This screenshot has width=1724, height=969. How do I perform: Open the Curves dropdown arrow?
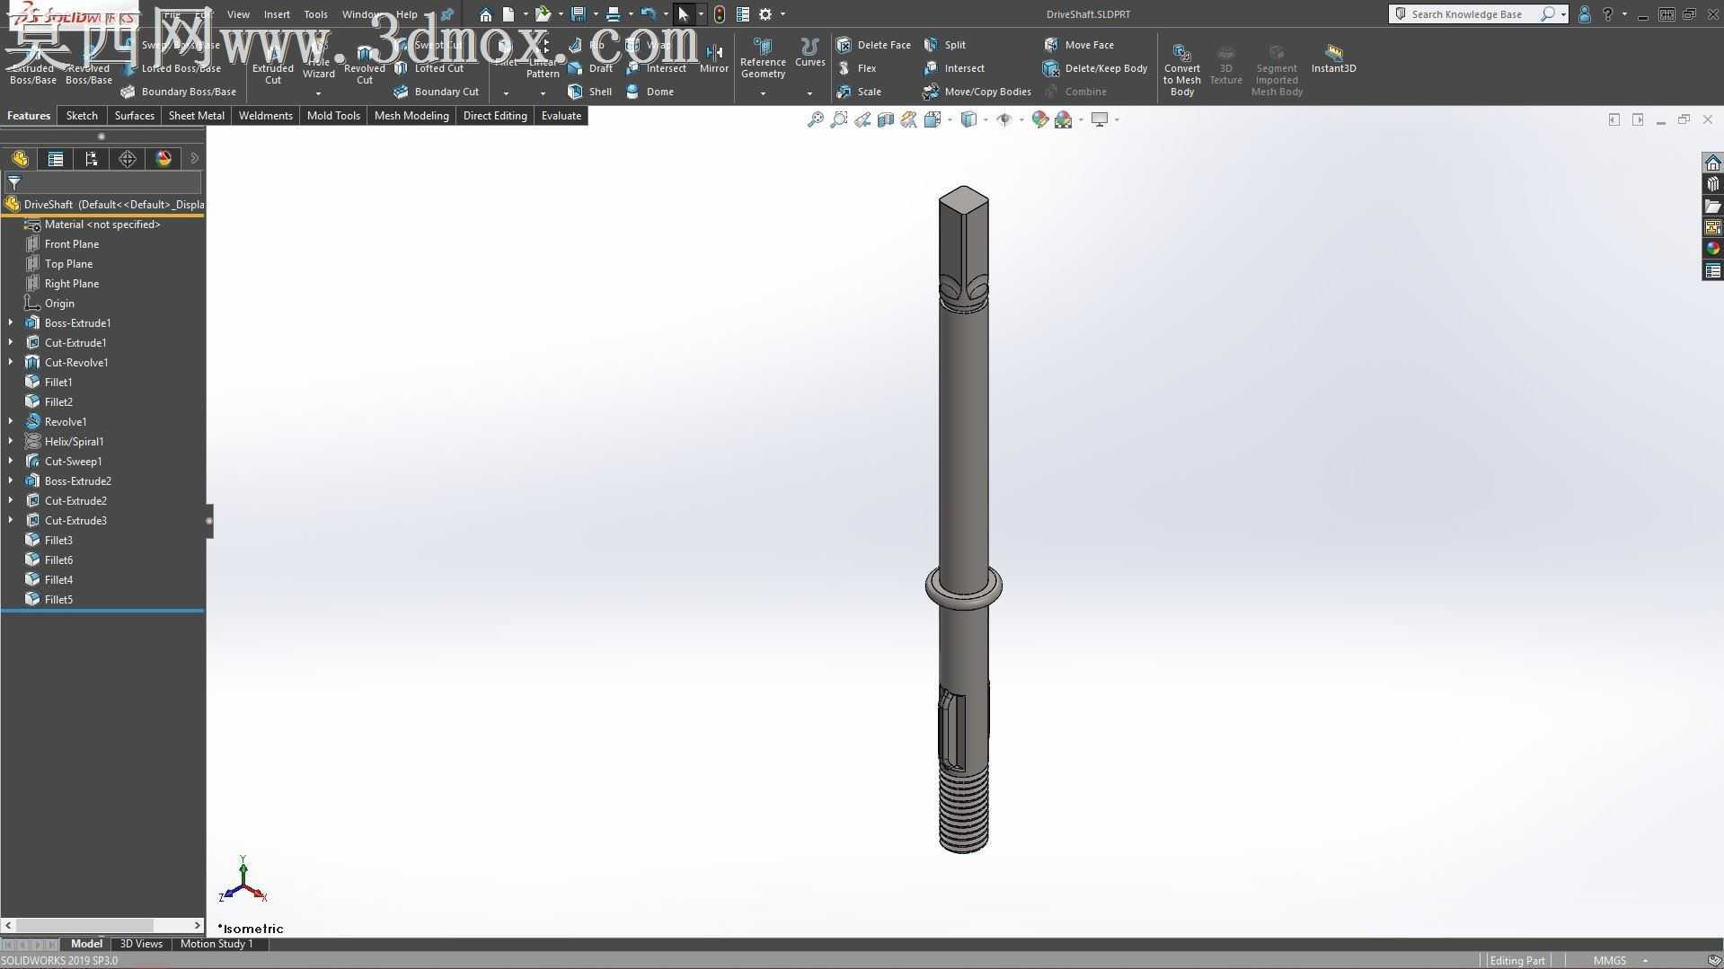[809, 93]
